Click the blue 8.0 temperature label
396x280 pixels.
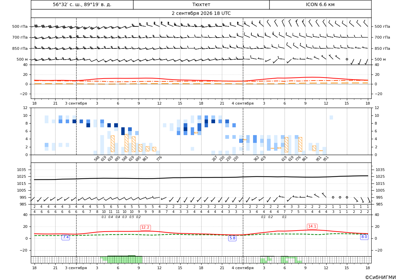click(x=364, y=237)
